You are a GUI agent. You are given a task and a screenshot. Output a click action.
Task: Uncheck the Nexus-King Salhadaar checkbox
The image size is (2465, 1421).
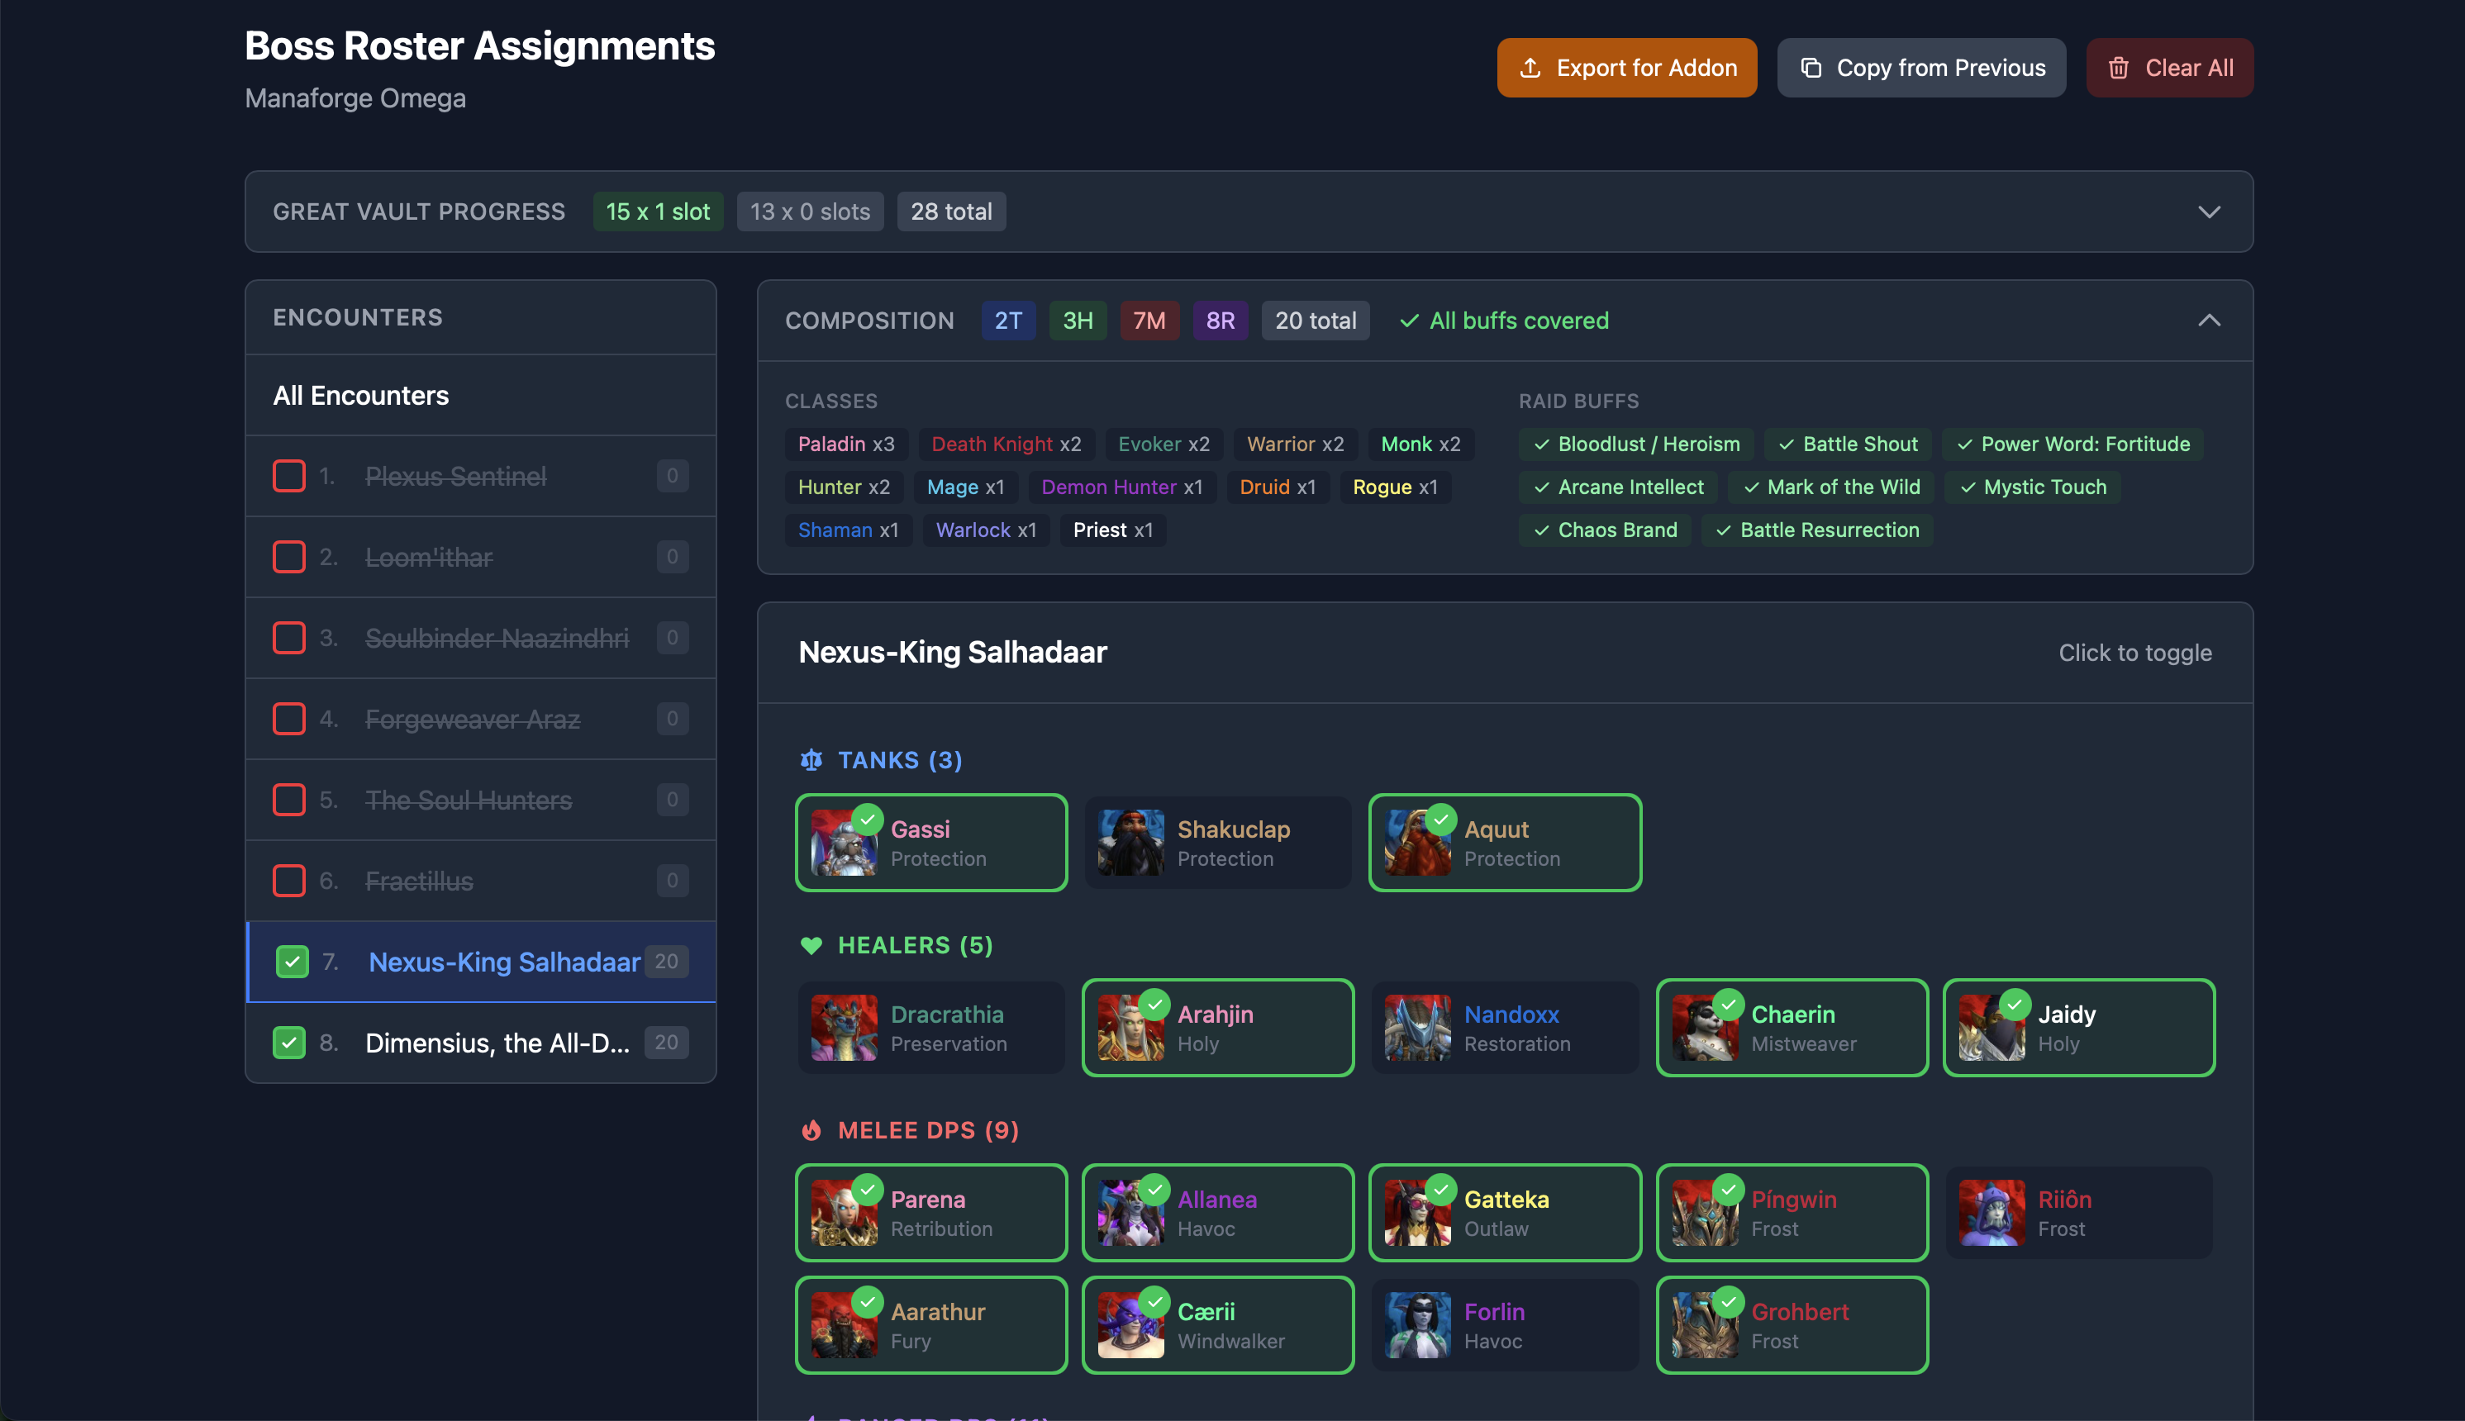pos(291,962)
